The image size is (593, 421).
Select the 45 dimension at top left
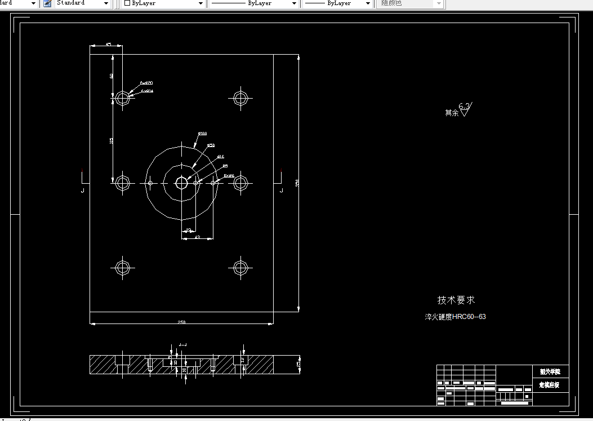(x=108, y=45)
